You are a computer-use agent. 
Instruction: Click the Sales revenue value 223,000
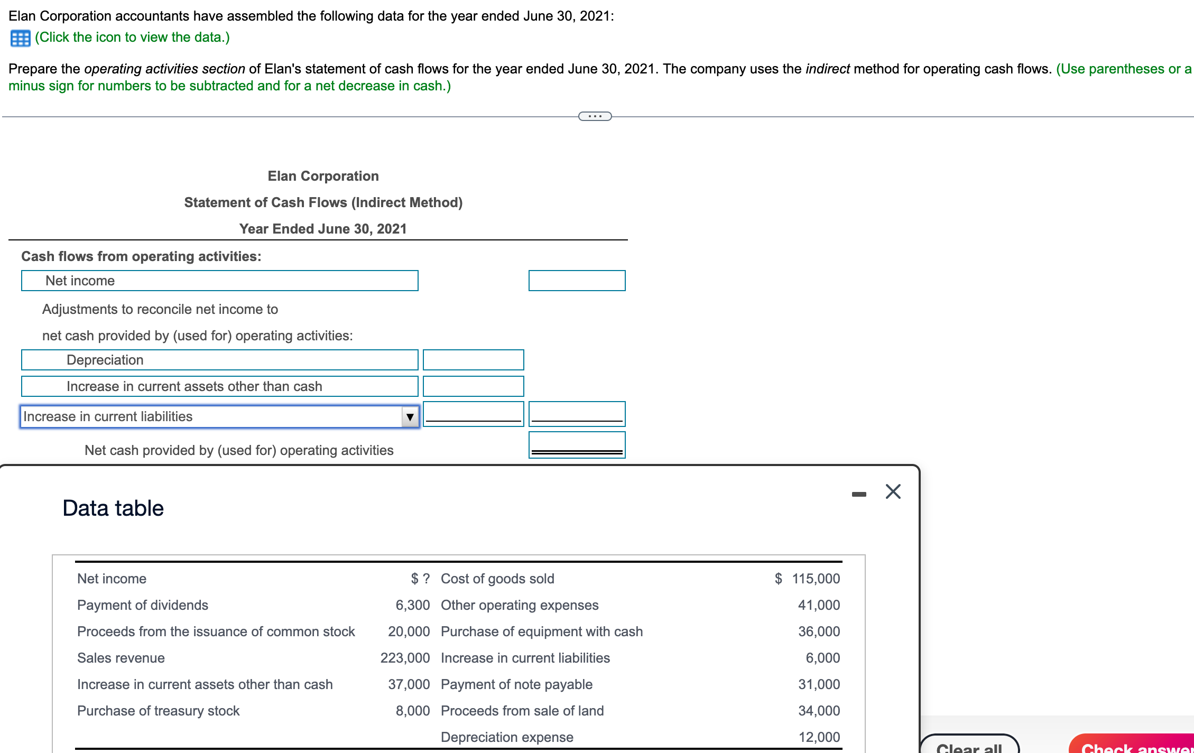(405, 658)
